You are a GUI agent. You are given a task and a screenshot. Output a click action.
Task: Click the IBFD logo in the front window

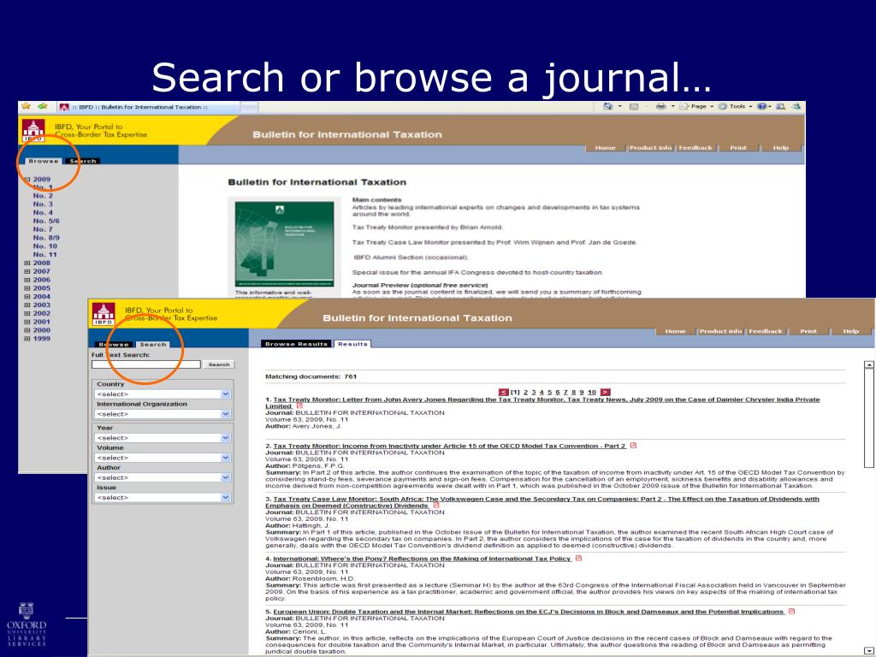tap(104, 314)
